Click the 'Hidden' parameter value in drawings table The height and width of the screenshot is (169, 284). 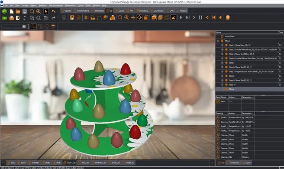tap(245, 157)
